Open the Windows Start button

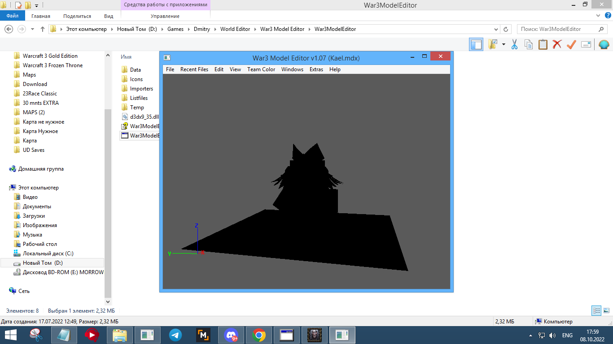point(11,335)
